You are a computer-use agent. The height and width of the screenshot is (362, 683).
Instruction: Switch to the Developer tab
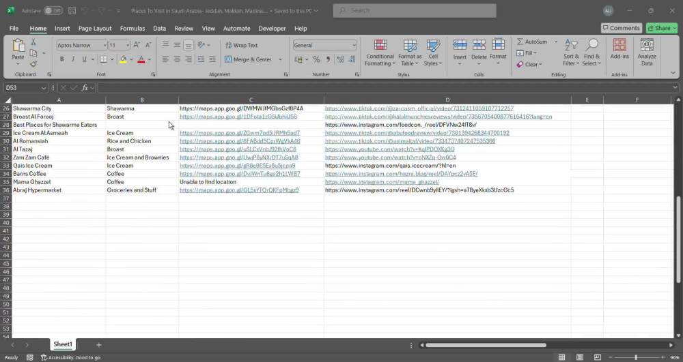point(273,28)
